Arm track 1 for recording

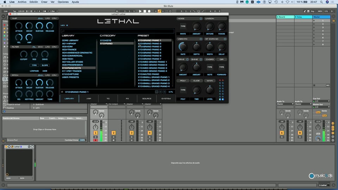(x=95, y=140)
